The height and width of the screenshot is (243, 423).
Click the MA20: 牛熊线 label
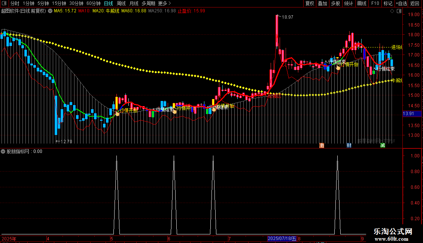[x=106, y=11]
